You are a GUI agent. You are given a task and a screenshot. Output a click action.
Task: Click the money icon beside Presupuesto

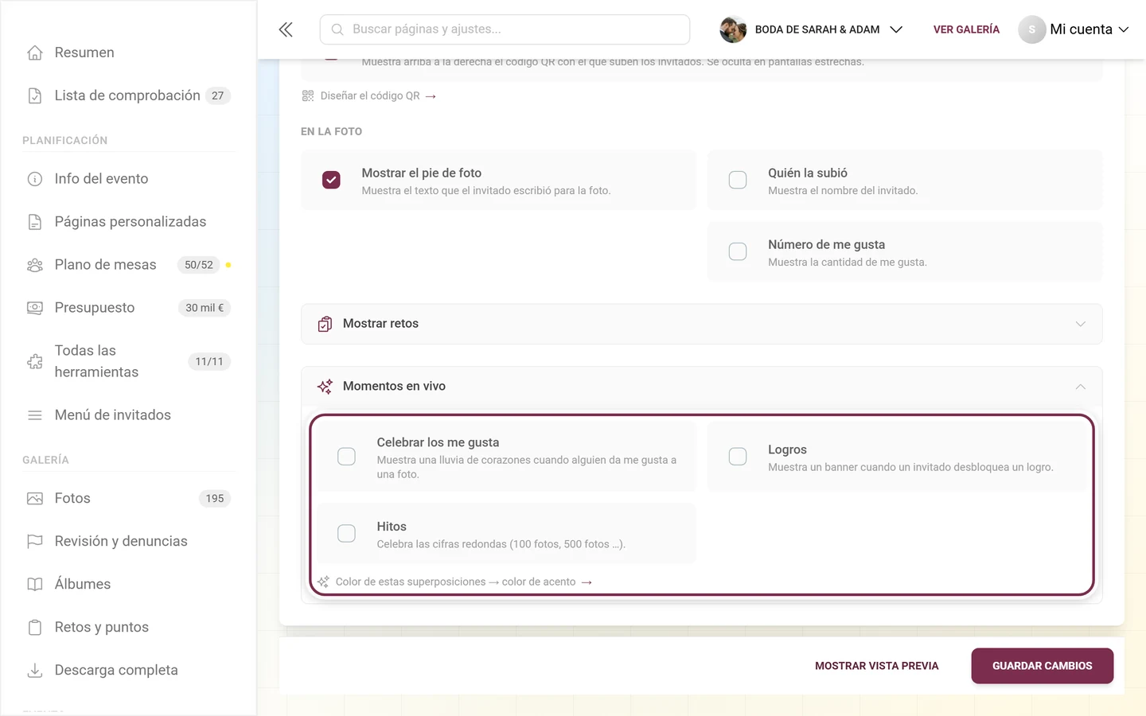[x=35, y=308]
